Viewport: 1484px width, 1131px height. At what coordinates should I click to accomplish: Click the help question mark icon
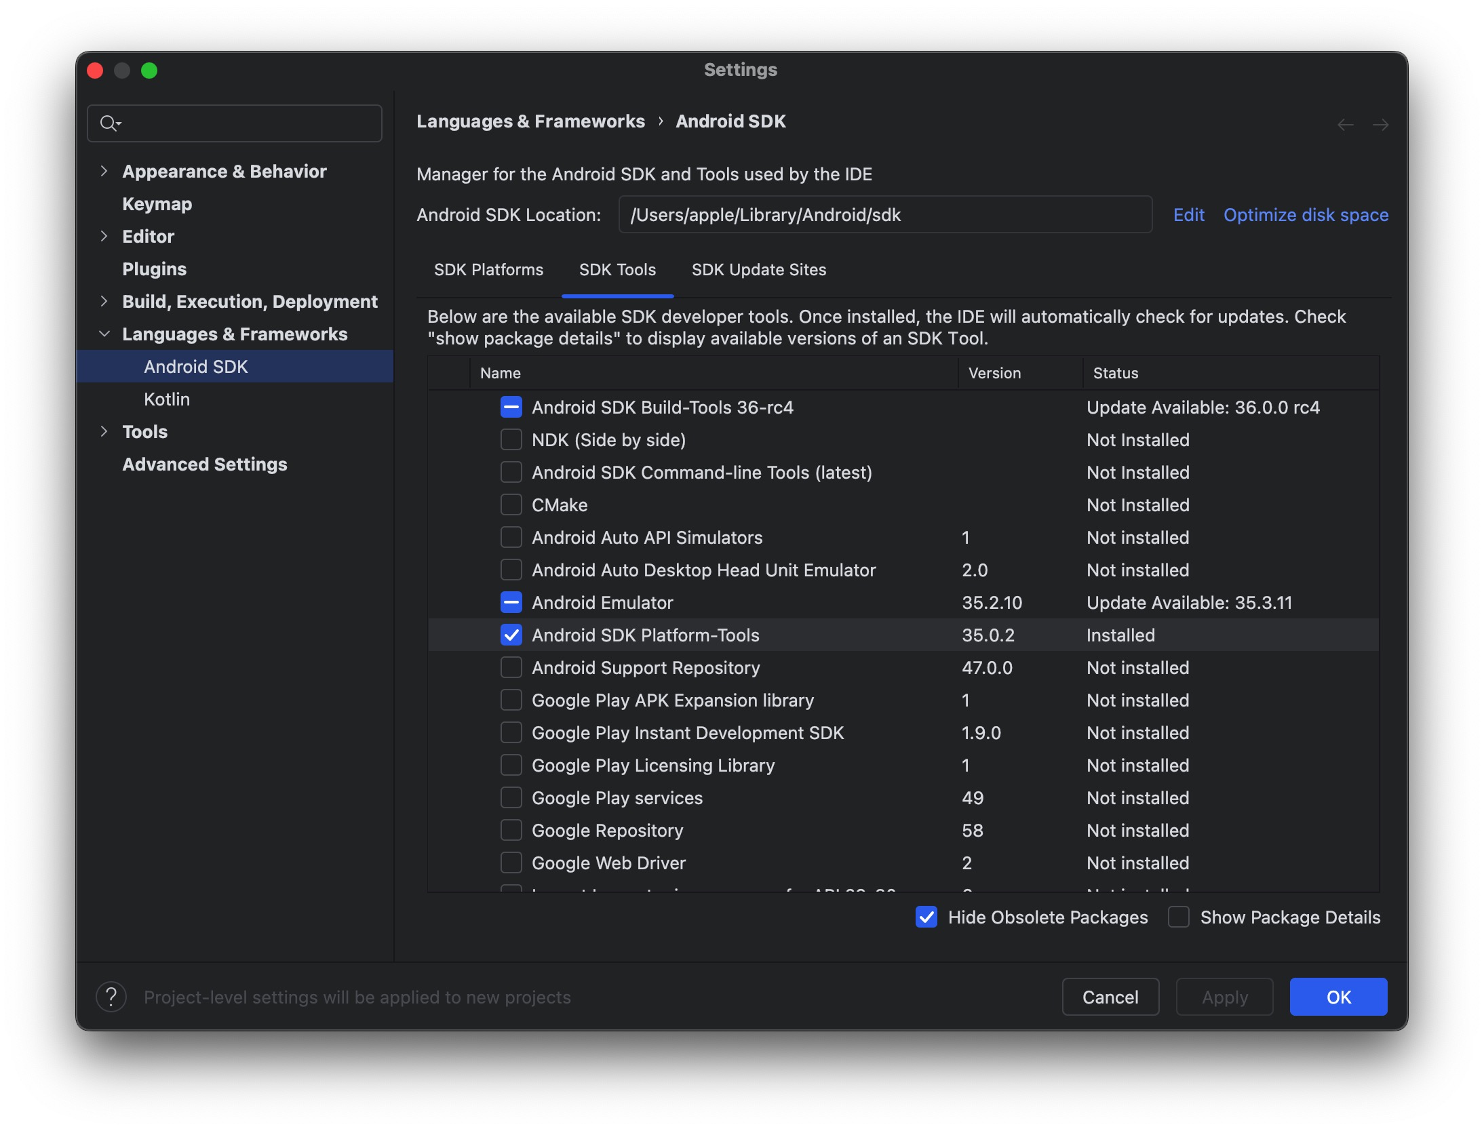pyautogui.click(x=111, y=997)
